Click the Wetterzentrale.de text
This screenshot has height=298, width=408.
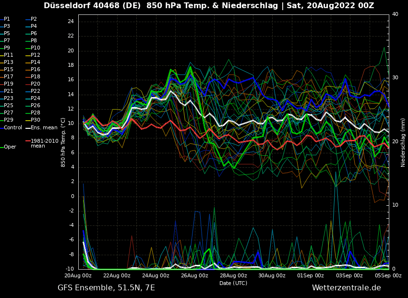(x=346, y=288)
